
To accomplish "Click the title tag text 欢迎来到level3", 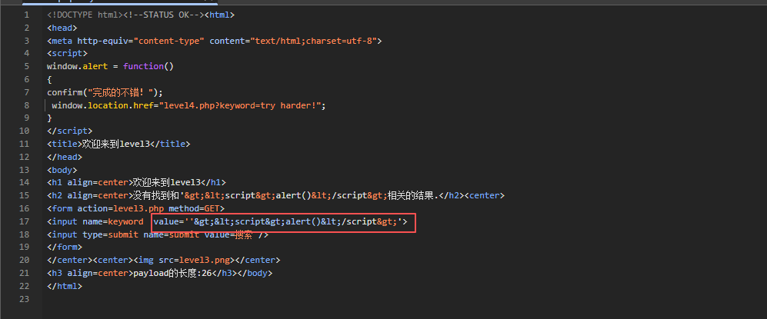I will (x=114, y=144).
